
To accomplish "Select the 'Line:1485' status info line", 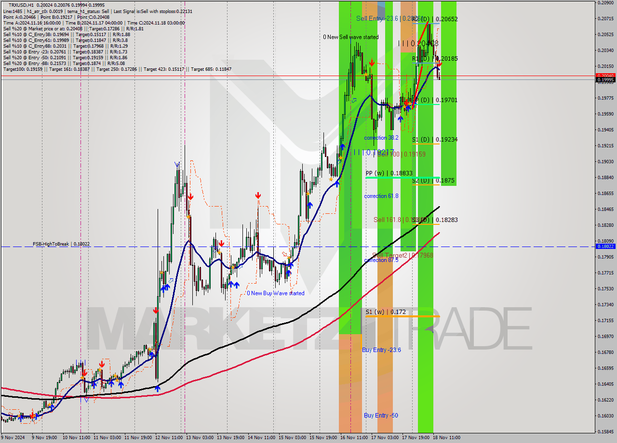I will tap(98, 11).
